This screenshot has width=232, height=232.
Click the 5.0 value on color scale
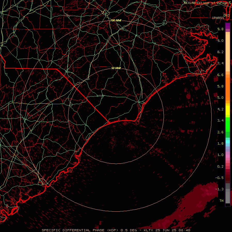(x=220, y=98)
